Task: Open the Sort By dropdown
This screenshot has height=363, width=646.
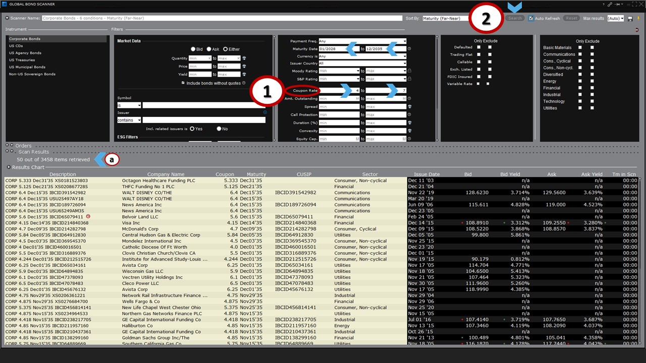Action: tap(444, 18)
